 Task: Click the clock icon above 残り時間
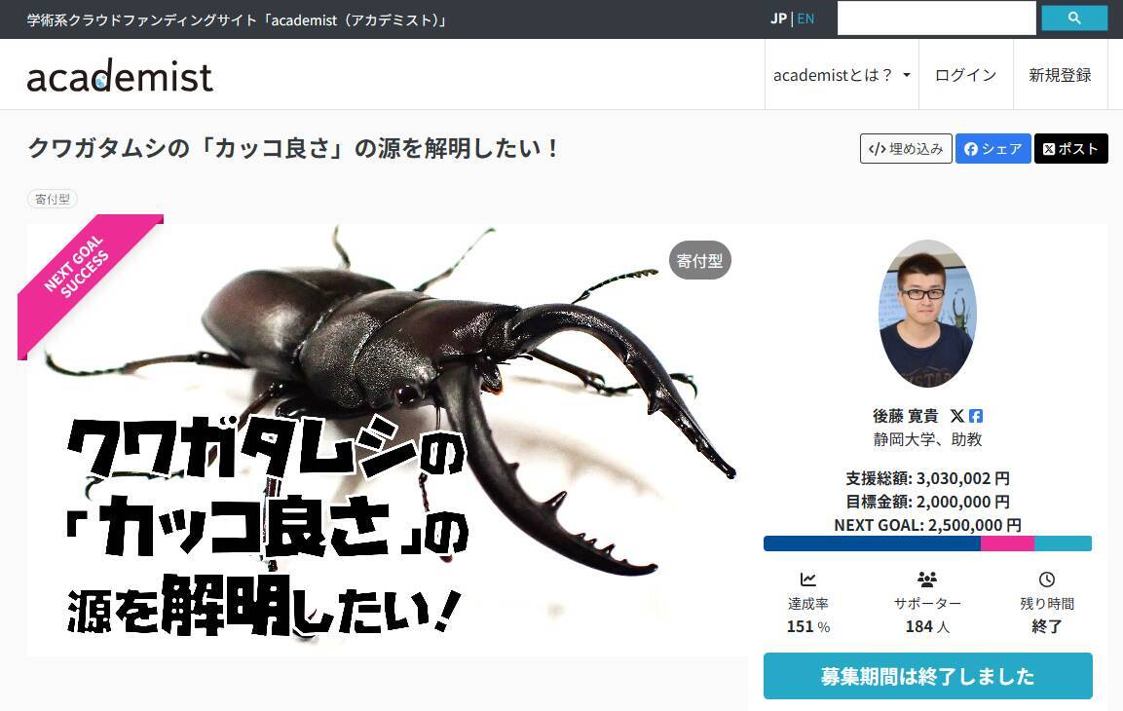1047,579
